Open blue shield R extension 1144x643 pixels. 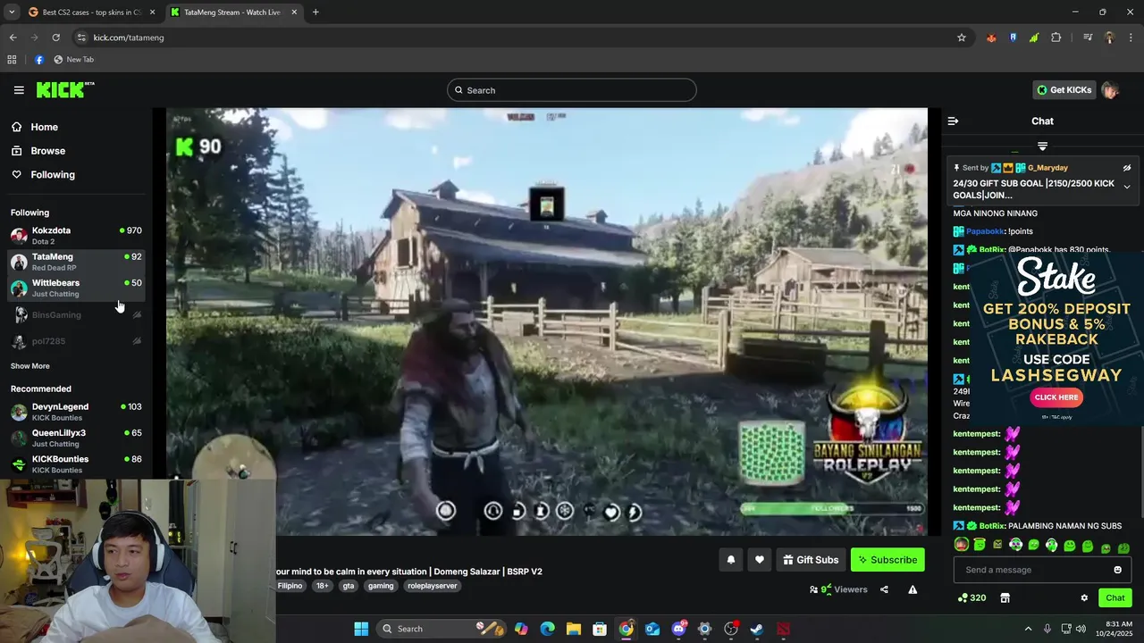tap(1013, 38)
